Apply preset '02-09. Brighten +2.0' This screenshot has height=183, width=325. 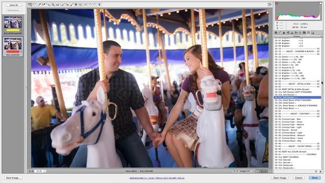(297, 46)
